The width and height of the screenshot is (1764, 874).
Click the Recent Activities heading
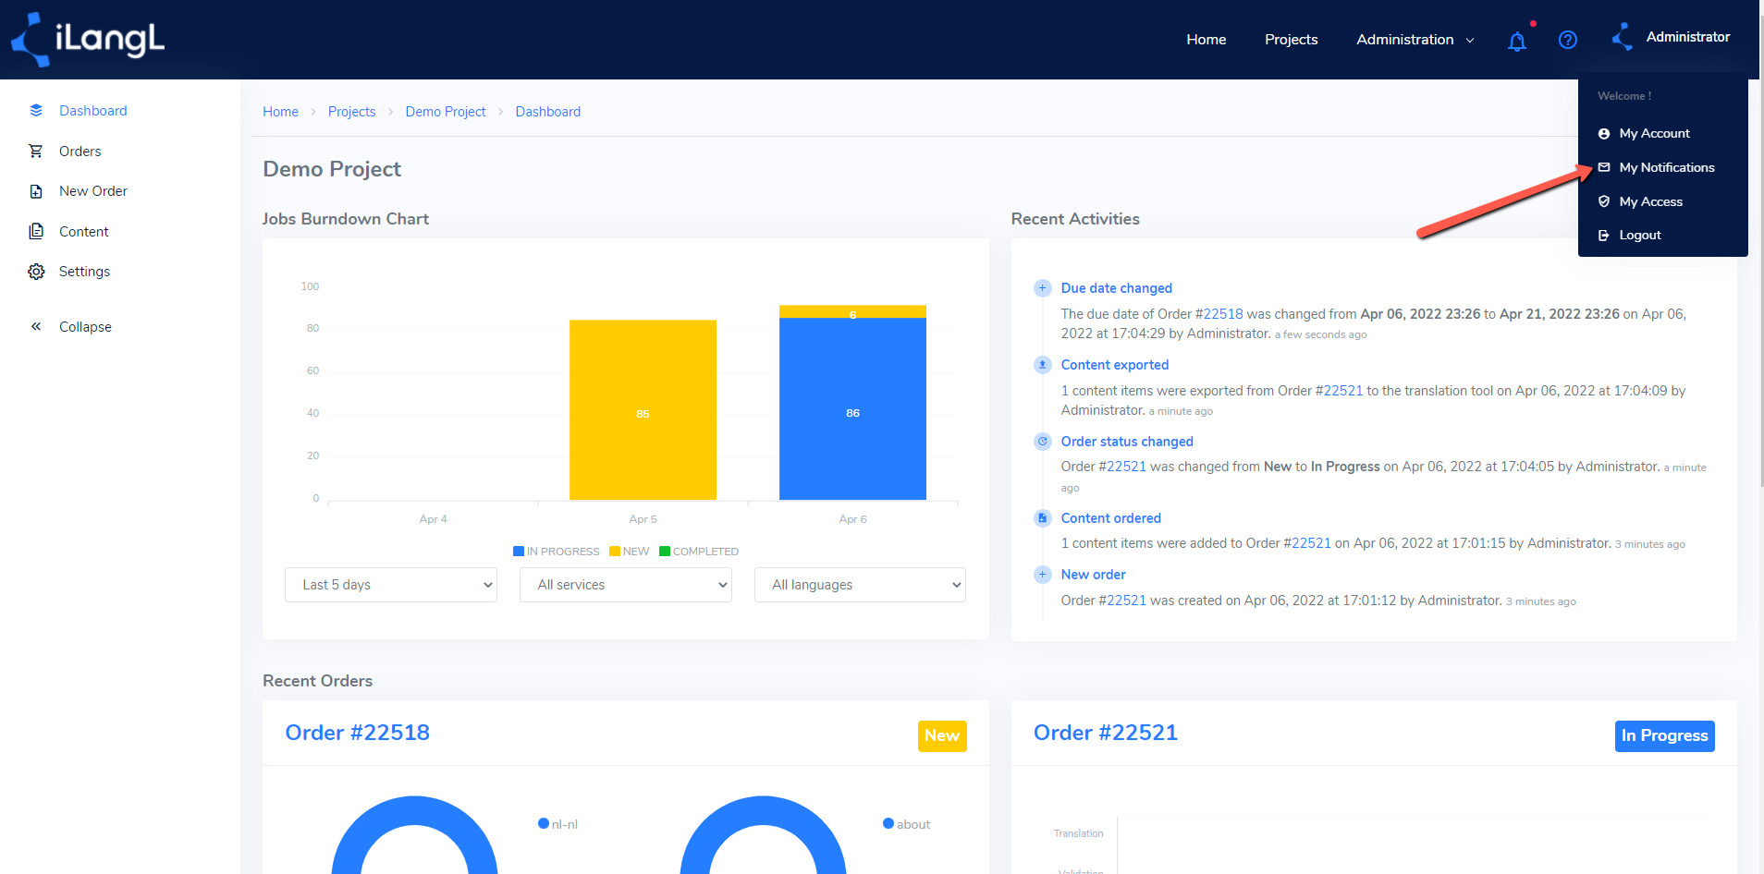(1075, 219)
